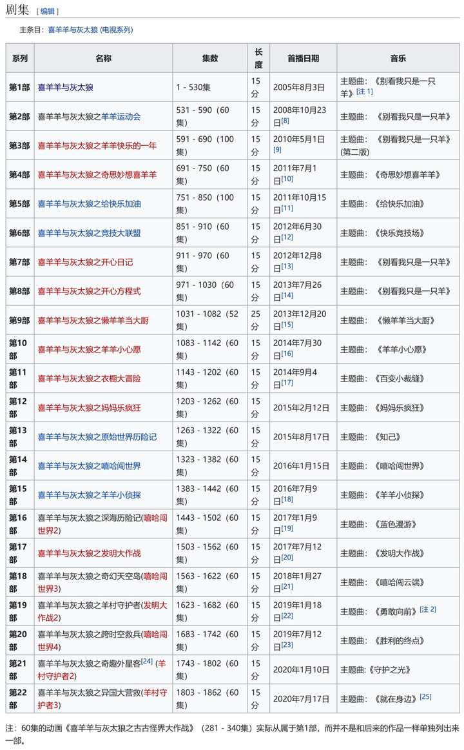Viewport: 464px width, 750px height.
Task: Open 喜羊羊与灰太狼之羊羊快乐的一年 link
Action: (x=97, y=145)
